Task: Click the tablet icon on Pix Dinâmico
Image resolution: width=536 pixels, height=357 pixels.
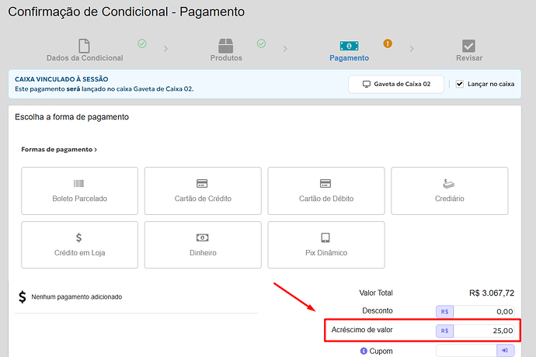Action: (325, 237)
